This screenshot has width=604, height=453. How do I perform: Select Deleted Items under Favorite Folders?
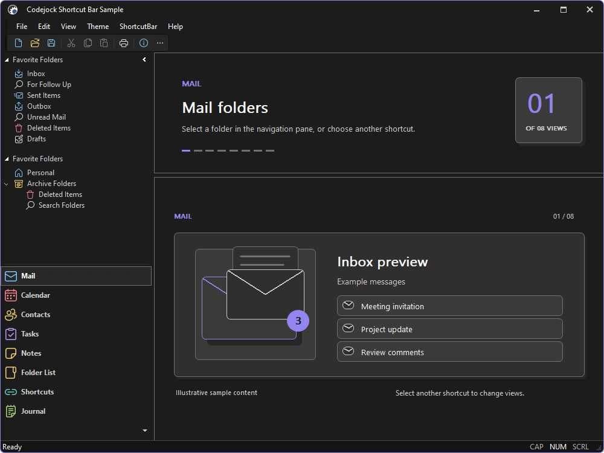(48, 128)
